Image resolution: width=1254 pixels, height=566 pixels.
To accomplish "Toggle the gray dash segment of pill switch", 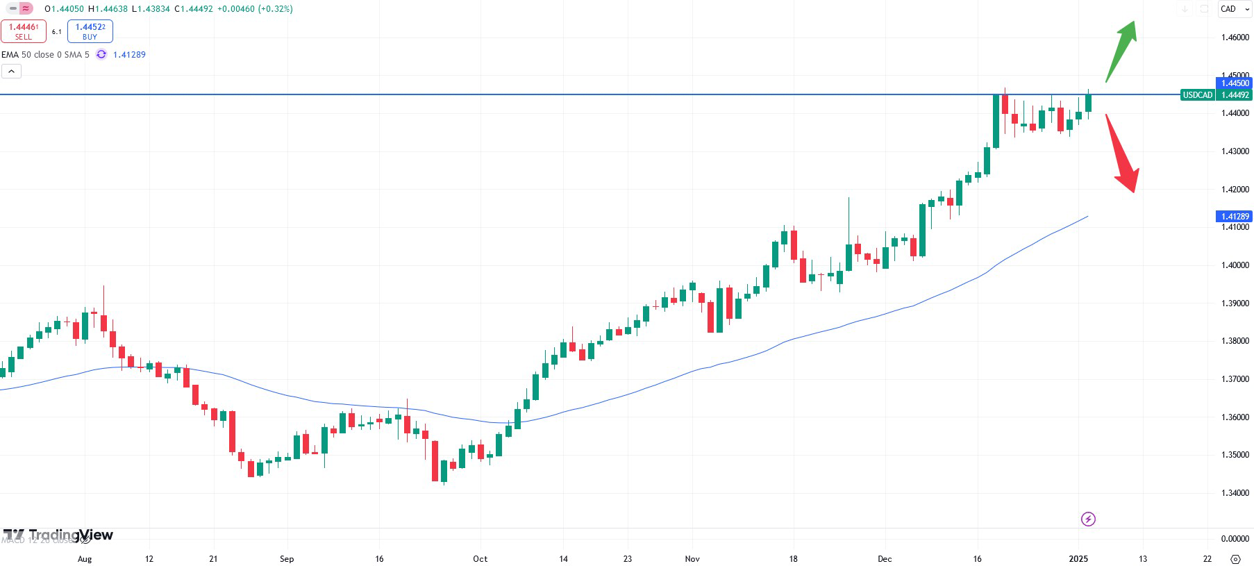I will (x=13, y=9).
